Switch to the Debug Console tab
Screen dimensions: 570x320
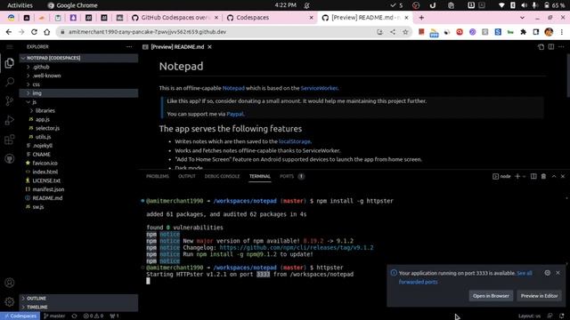(222, 176)
